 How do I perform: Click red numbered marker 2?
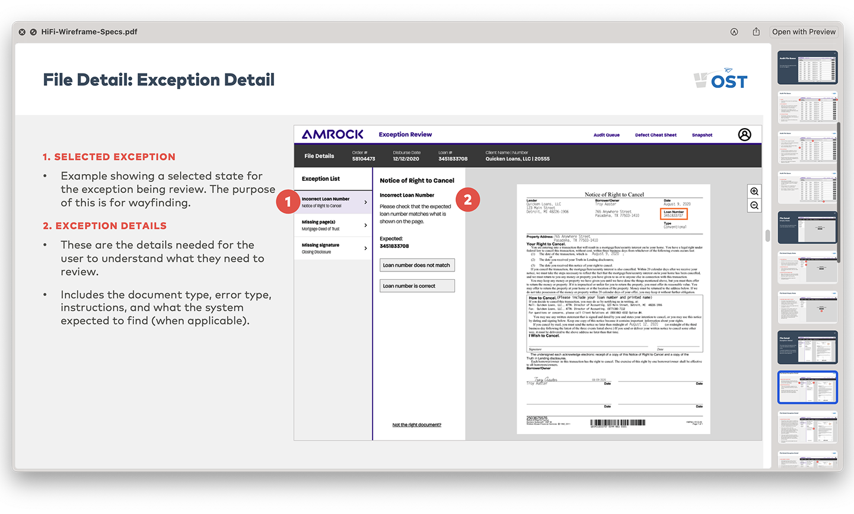click(468, 200)
